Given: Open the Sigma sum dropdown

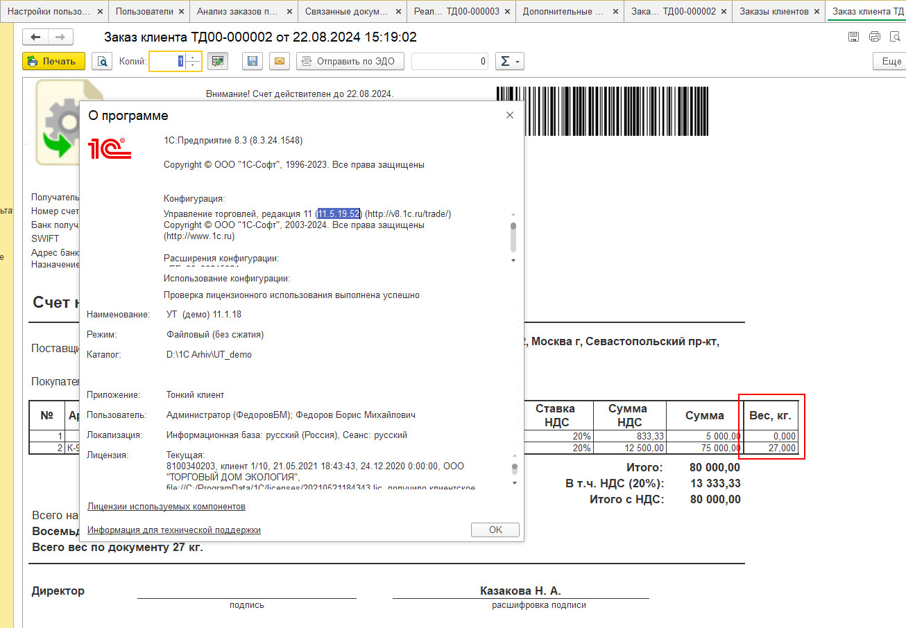Looking at the screenshot, I should (x=510, y=61).
